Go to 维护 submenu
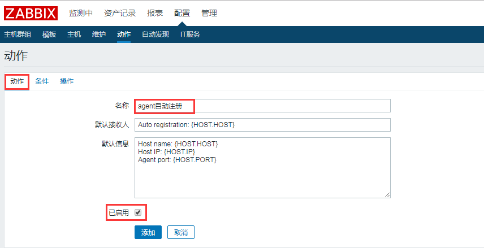484x248 pixels. pos(99,34)
